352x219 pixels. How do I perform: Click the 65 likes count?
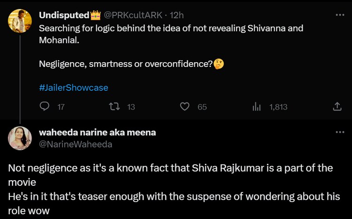click(202, 107)
